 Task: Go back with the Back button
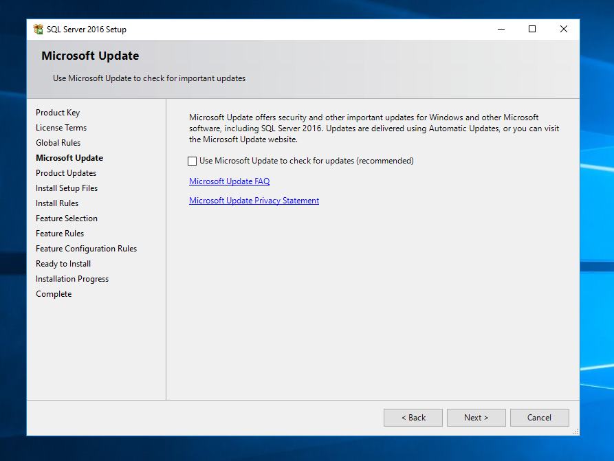[413, 418]
